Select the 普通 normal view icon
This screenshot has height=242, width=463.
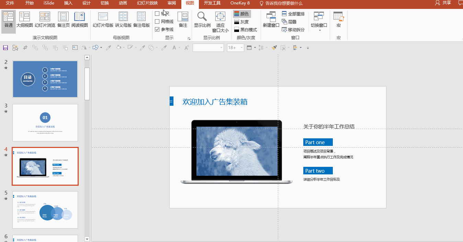[9, 21]
